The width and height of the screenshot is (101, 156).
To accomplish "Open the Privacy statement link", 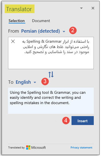I will pyautogui.click(x=81, y=148).
